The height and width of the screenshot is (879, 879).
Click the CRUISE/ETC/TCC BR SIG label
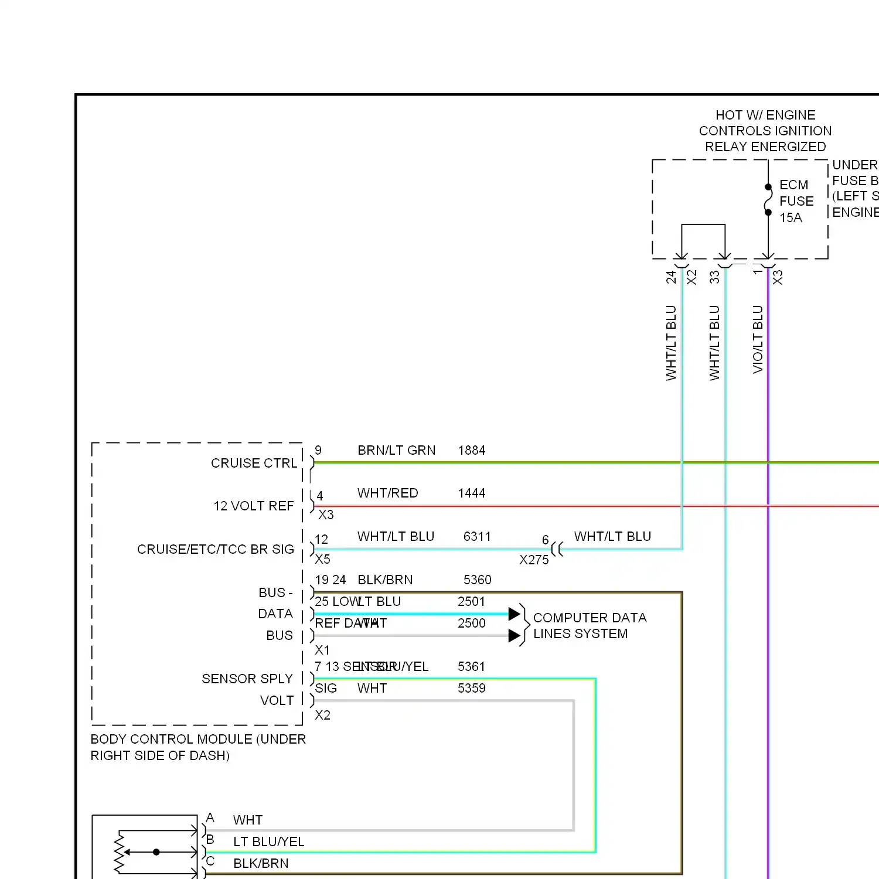point(216,549)
